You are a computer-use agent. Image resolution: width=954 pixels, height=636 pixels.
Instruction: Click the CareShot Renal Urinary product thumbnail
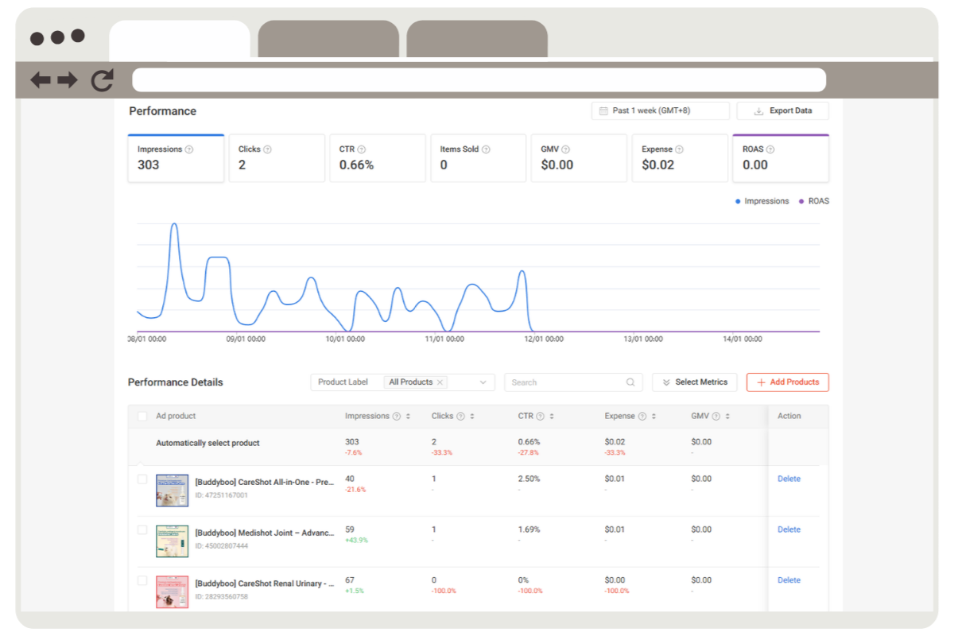pyautogui.click(x=172, y=591)
